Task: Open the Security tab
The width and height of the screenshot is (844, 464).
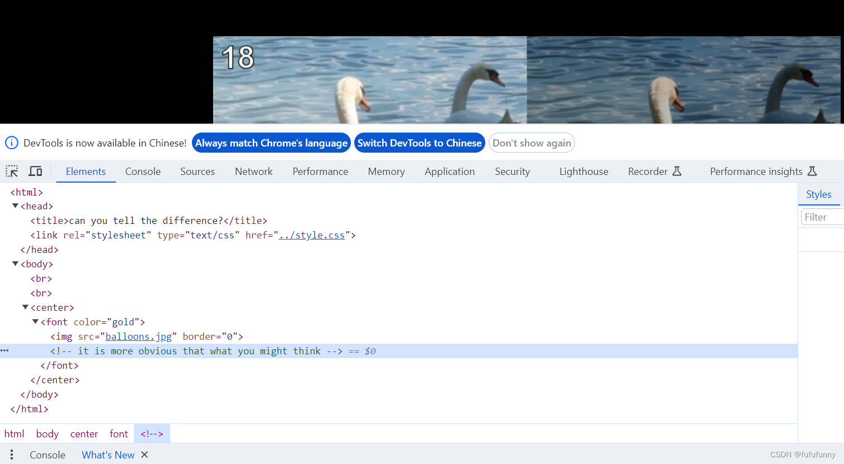Action: (x=512, y=172)
